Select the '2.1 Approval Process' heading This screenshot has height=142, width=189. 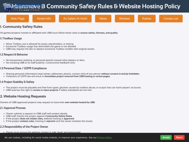(x=13, y=108)
